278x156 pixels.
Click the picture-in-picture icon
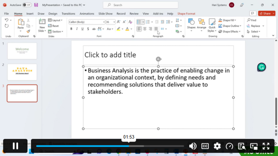pos(254,146)
